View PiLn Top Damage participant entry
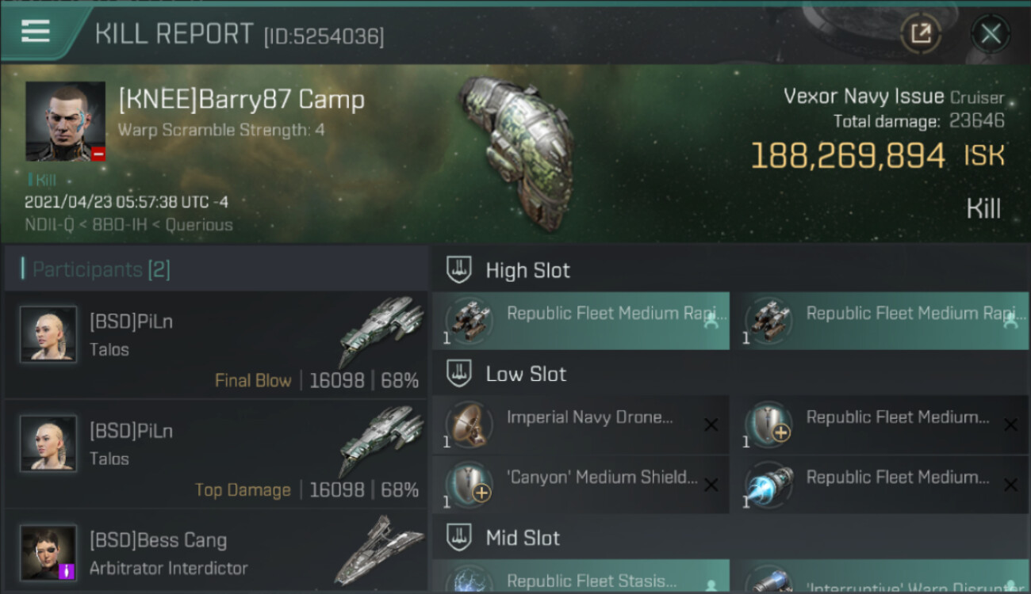Viewport: 1031px width, 594px height. [x=216, y=454]
